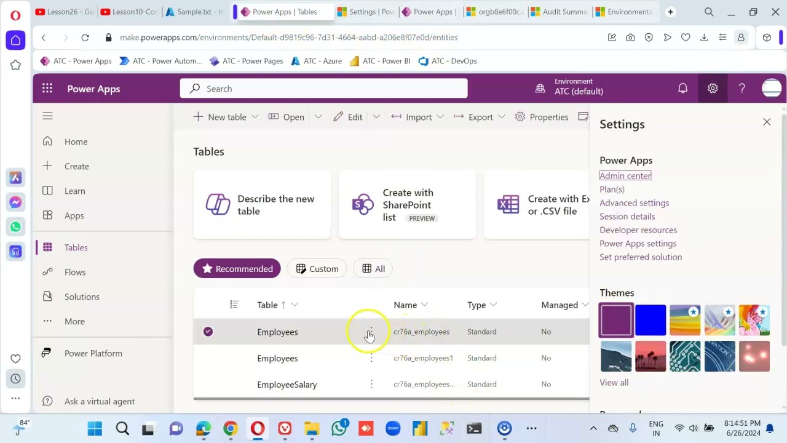Open the notifications bell
This screenshot has width=787, height=443.
click(x=682, y=89)
